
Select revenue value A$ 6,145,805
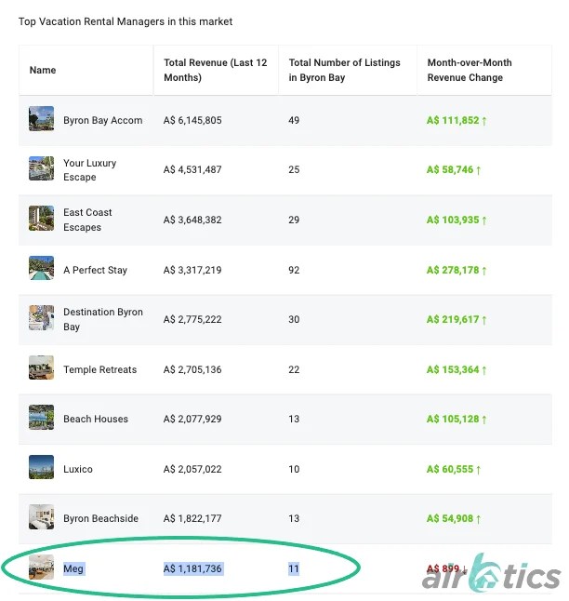(192, 120)
